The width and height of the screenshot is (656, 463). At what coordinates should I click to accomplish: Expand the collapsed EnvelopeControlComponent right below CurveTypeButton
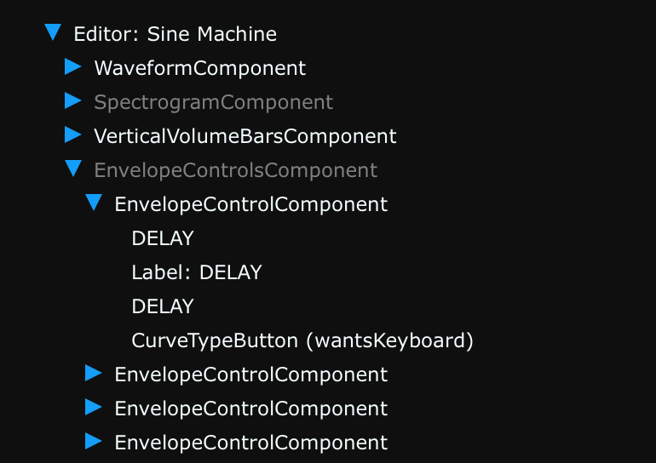(94, 373)
